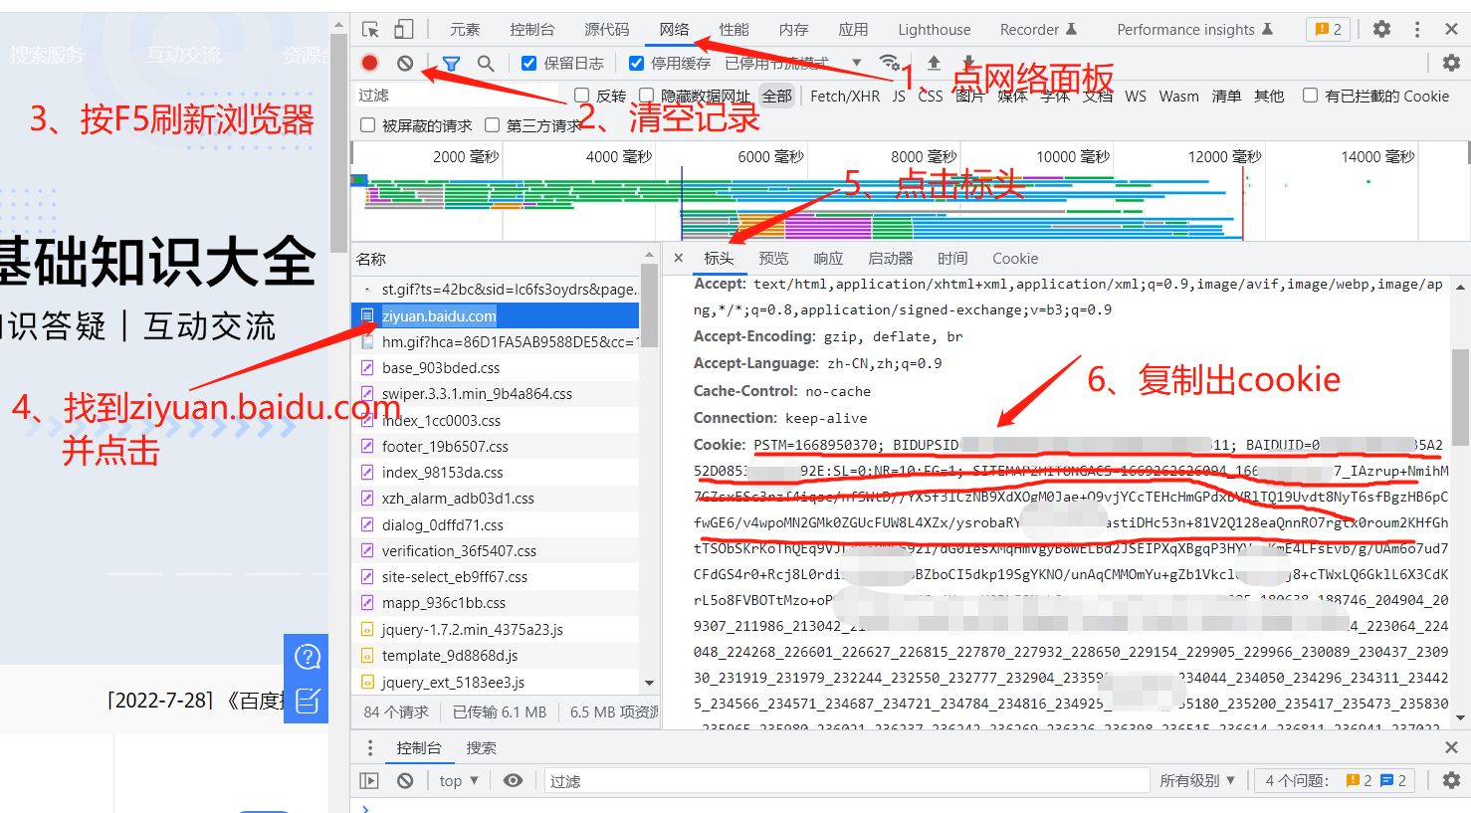Click the issues badge showing 2
Viewport: 1471px width, 813px height.
coord(1329,29)
